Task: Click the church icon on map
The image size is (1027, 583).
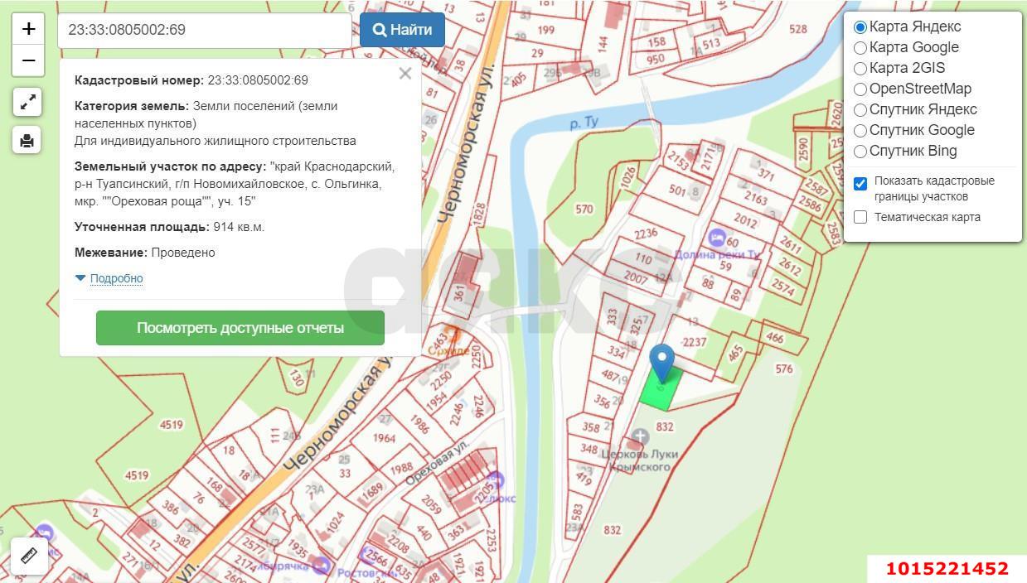Action: pos(639,436)
